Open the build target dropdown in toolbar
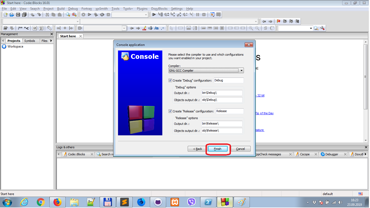 coord(146,15)
